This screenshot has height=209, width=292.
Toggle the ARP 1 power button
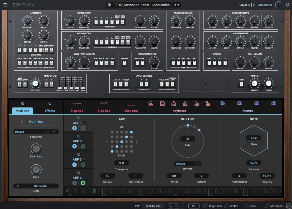(79, 118)
